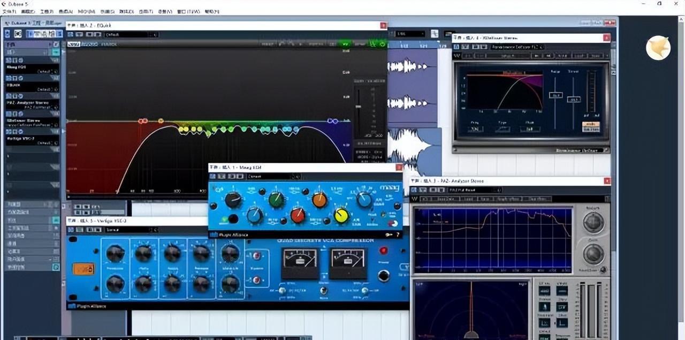The image size is (685, 340).
Task: Click the orange logo badge on the Vertigo VSC-2
Action: (83, 268)
